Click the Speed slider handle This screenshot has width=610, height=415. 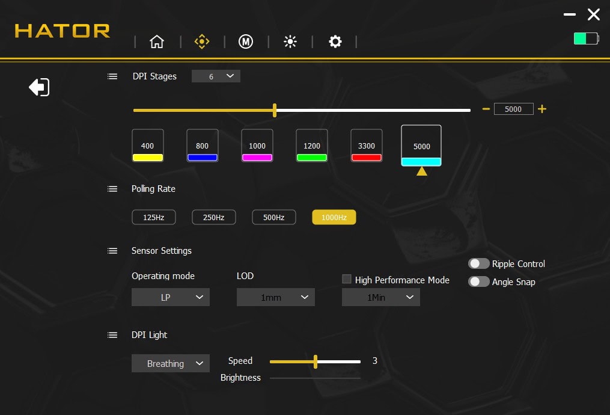(x=316, y=361)
